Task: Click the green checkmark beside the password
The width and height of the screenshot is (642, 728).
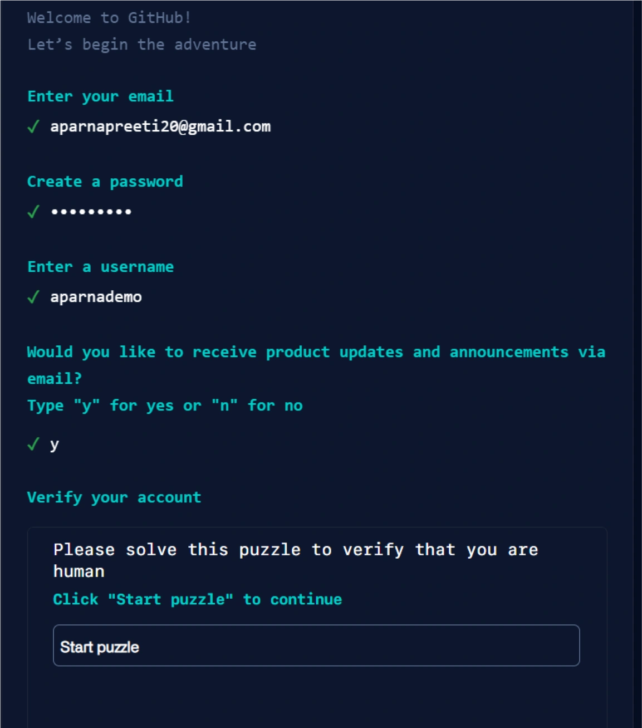Action: click(x=33, y=212)
